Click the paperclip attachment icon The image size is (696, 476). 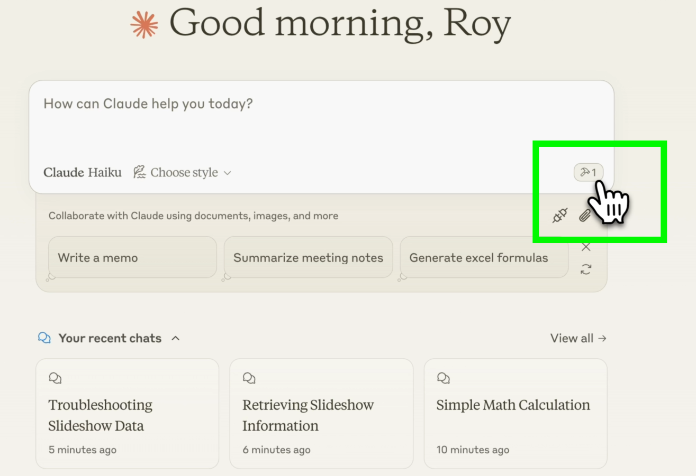coord(584,216)
